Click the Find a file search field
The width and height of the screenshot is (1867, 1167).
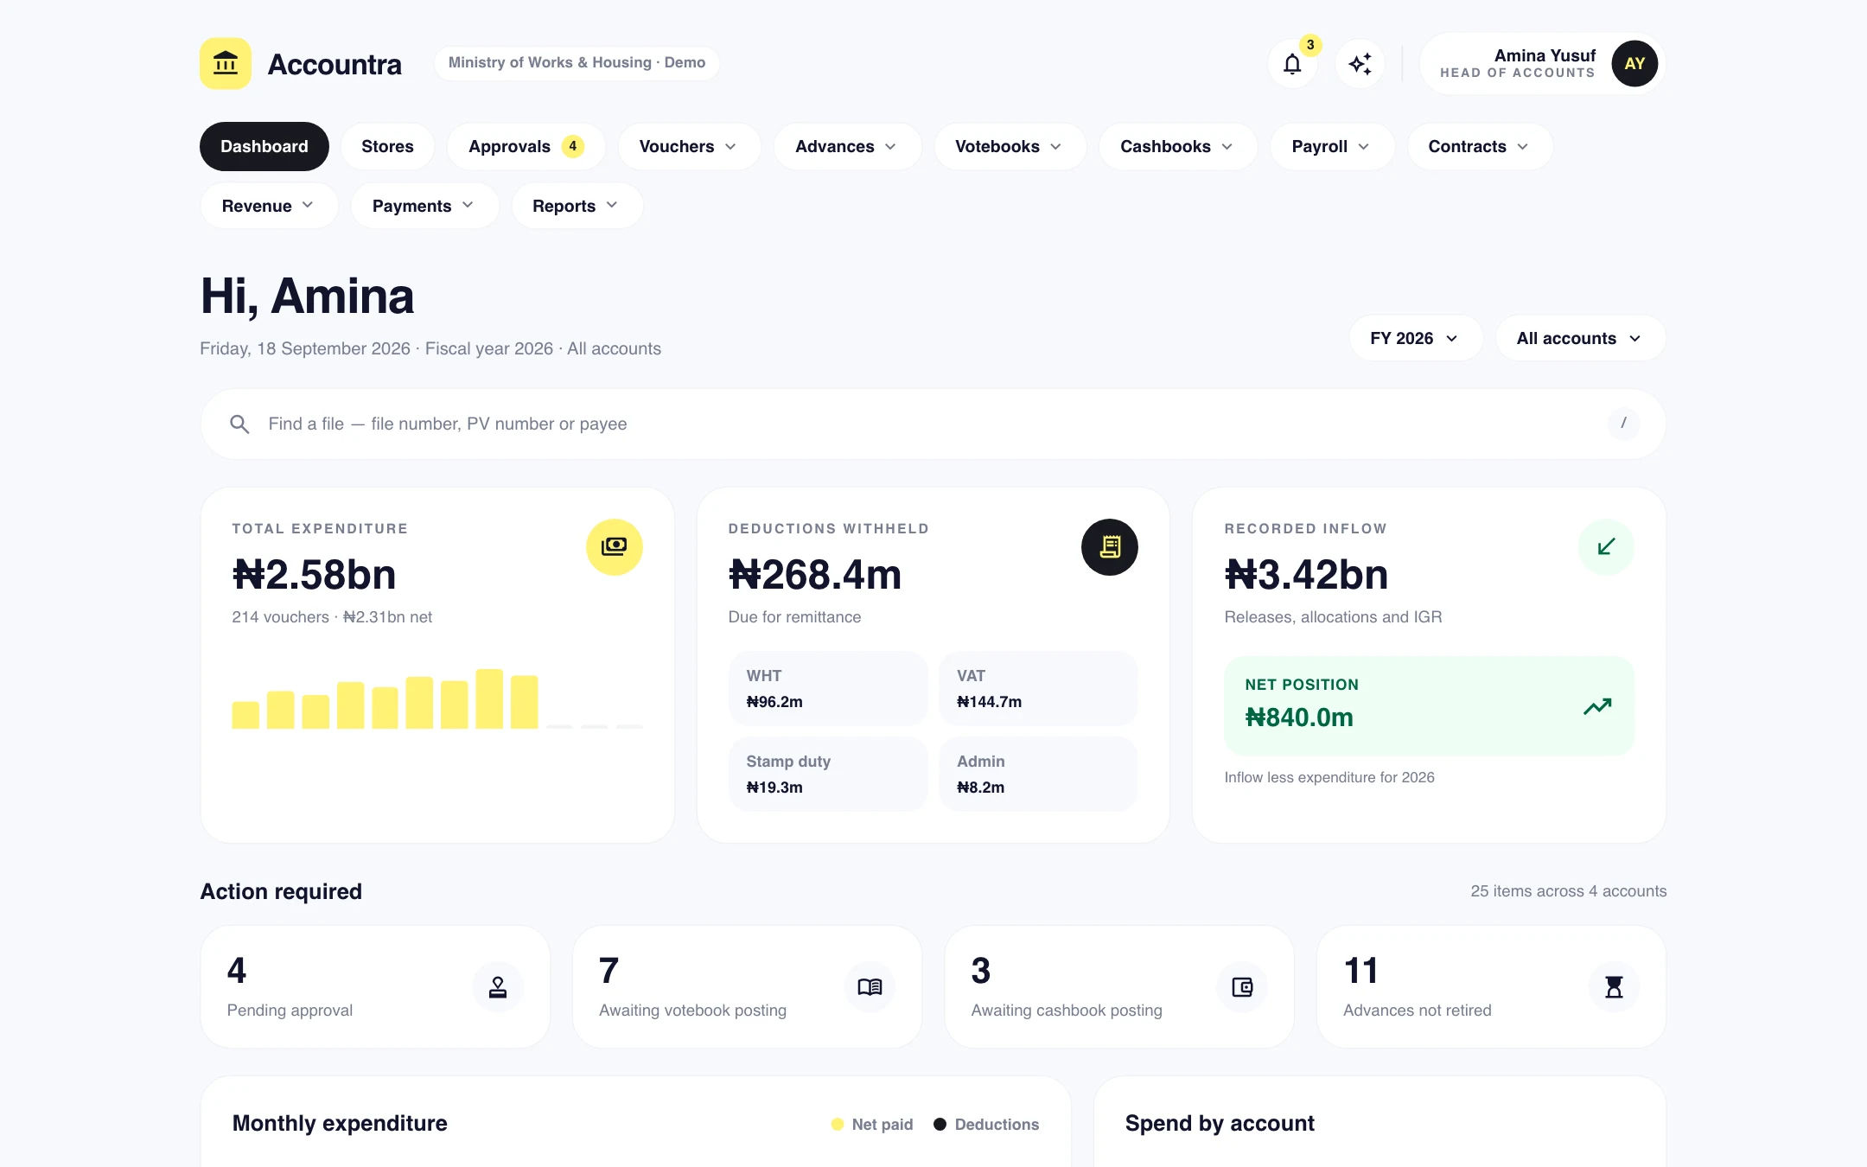coord(933,424)
